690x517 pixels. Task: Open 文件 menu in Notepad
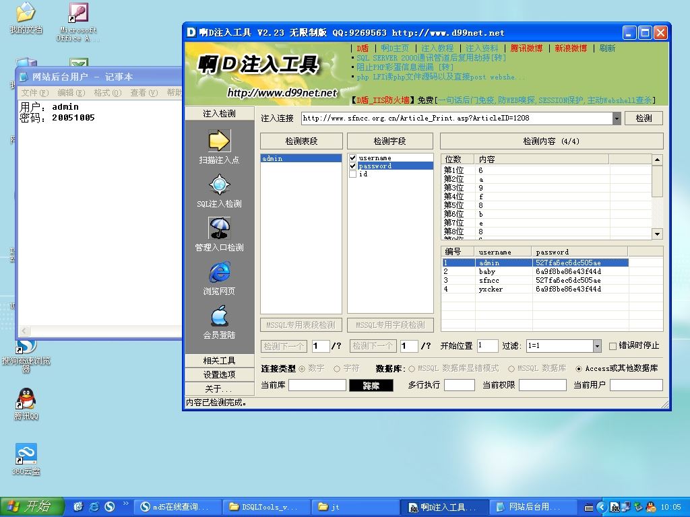(x=35, y=93)
